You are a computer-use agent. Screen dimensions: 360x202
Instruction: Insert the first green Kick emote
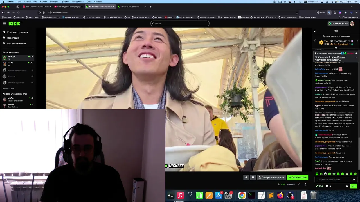pos(317,174)
